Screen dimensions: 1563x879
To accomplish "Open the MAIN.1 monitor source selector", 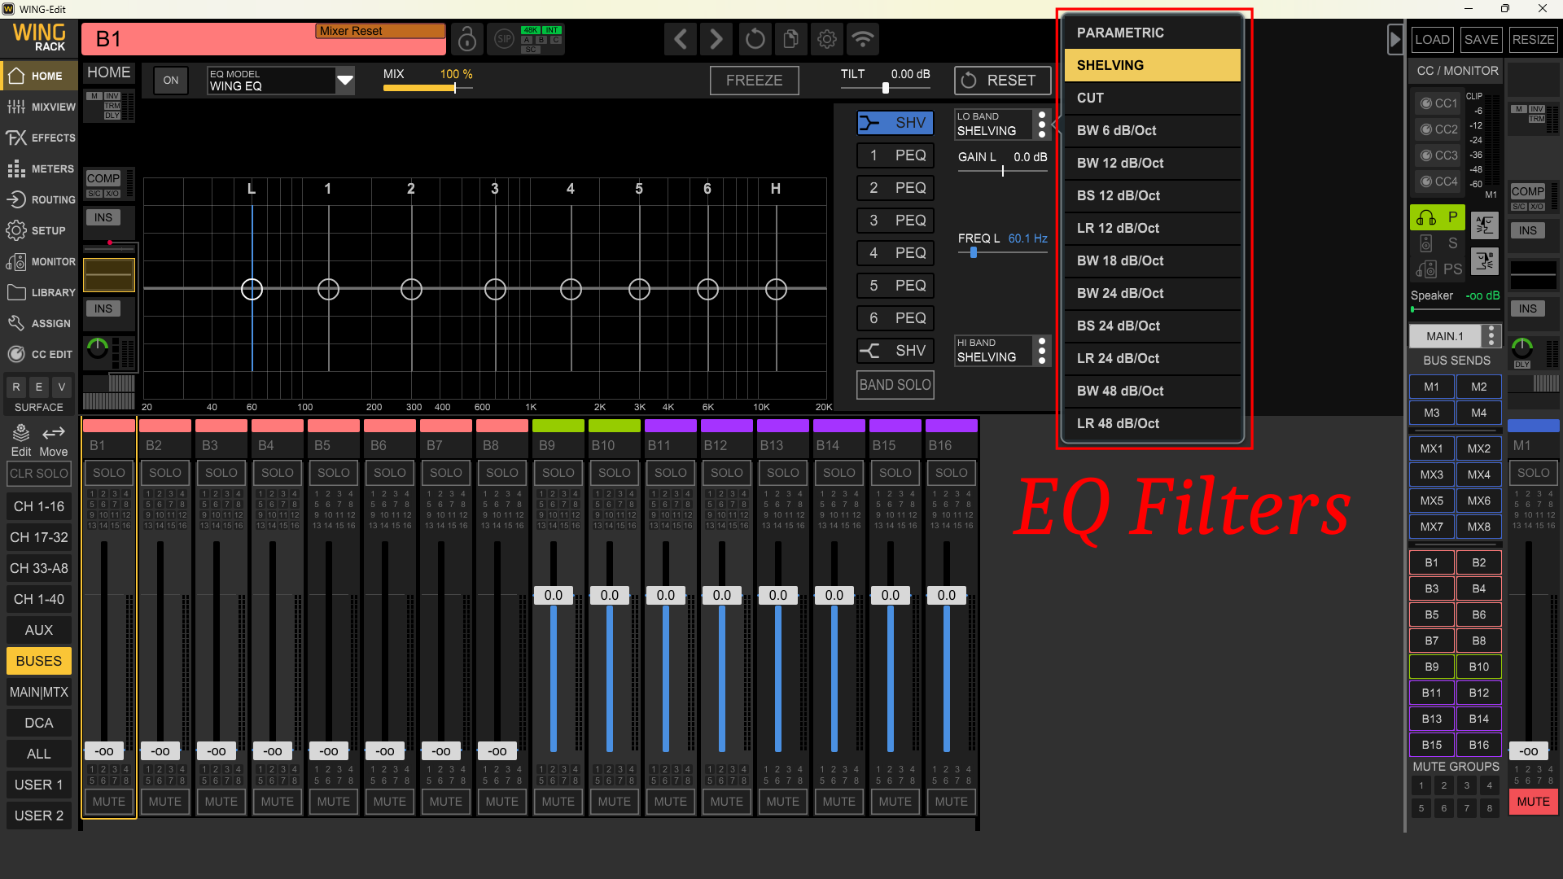I will tap(1455, 335).
